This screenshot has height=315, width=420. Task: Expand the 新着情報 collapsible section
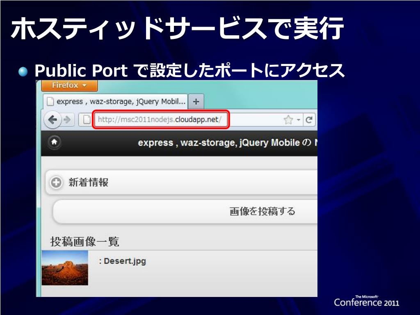182,182
